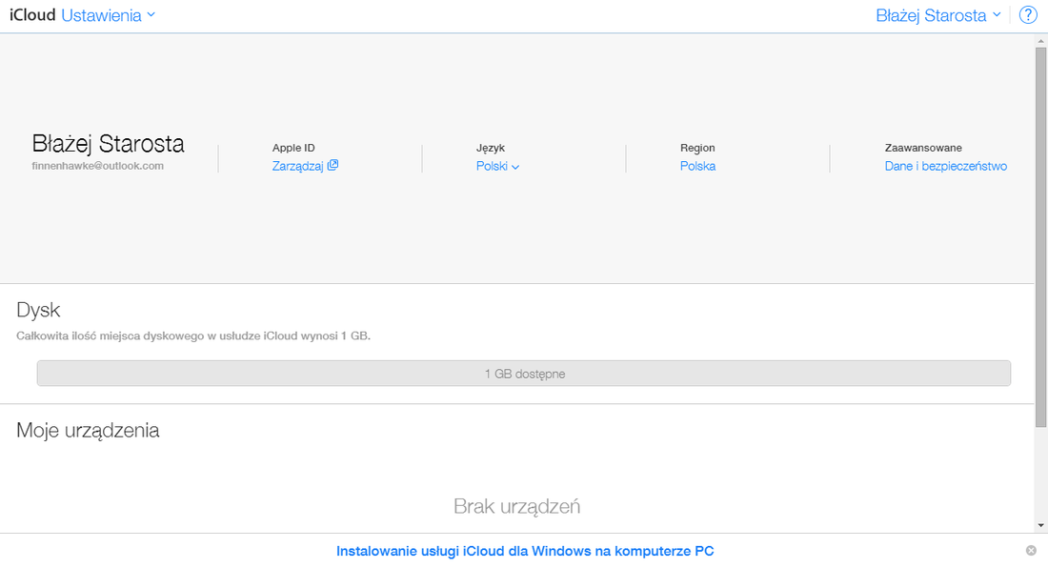Click the Język label
The height and width of the screenshot is (568, 1048).
491,148
